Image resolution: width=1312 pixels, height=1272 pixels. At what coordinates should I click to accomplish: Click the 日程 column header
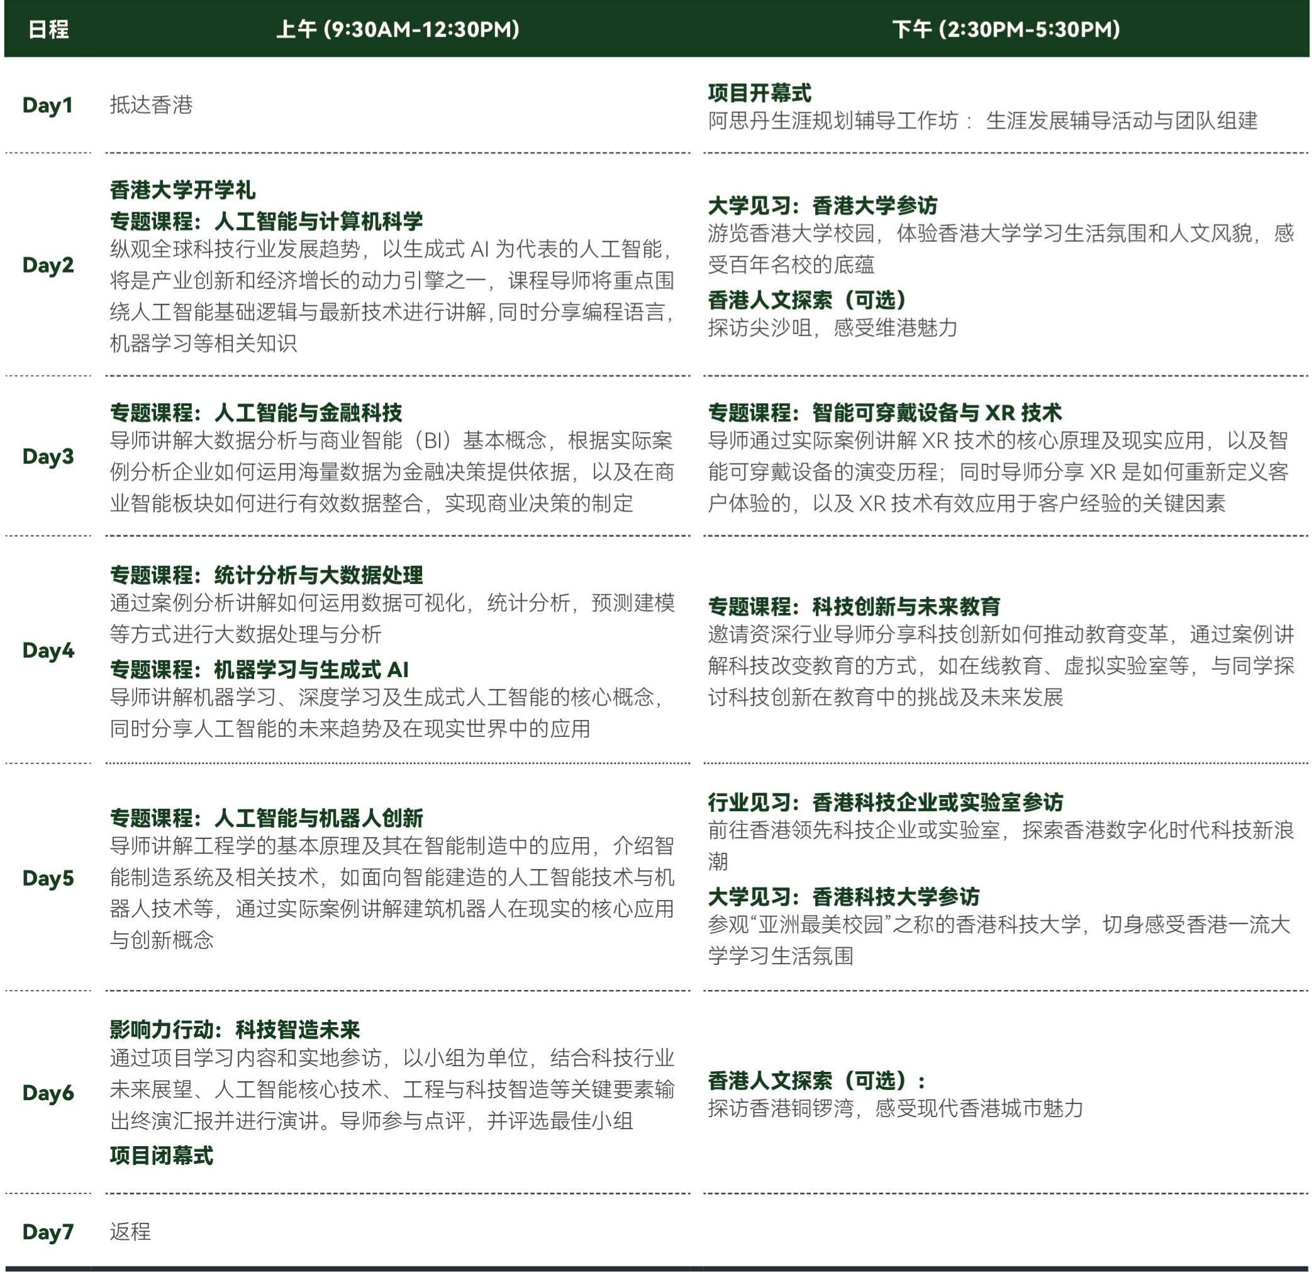(48, 30)
